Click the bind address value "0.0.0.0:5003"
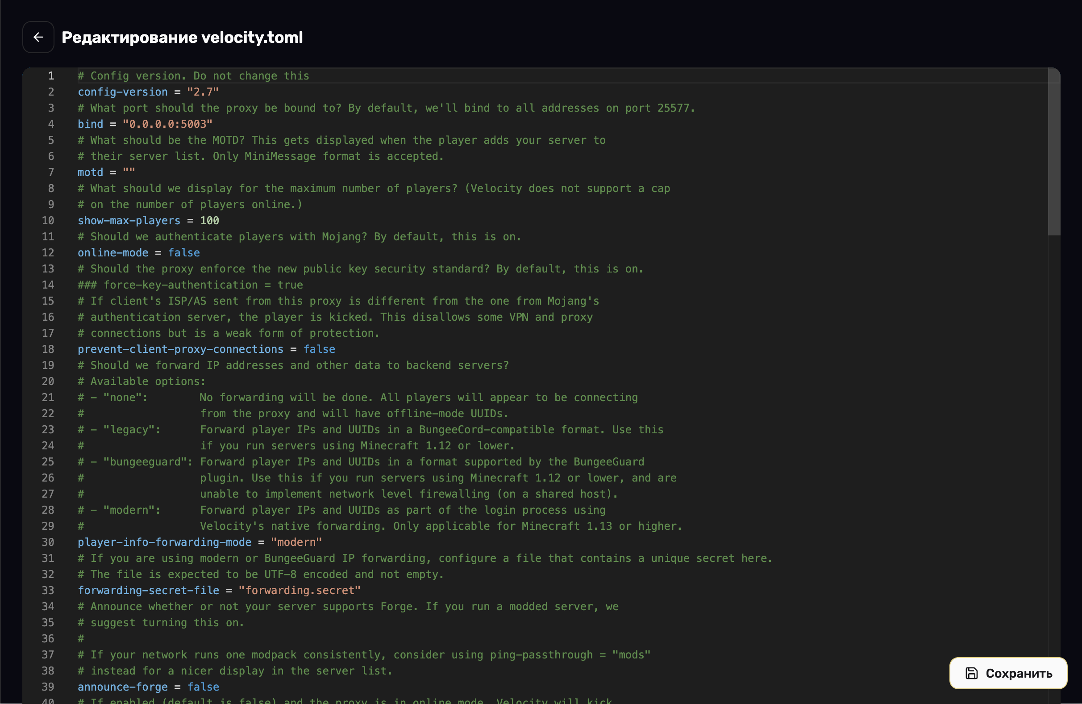Image resolution: width=1082 pixels, height=704 pixels. [167, 124]
